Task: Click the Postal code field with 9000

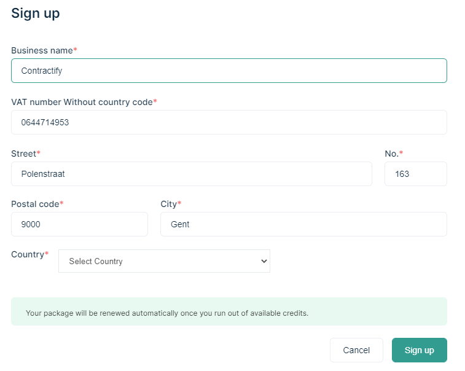Action: [79, 224]
